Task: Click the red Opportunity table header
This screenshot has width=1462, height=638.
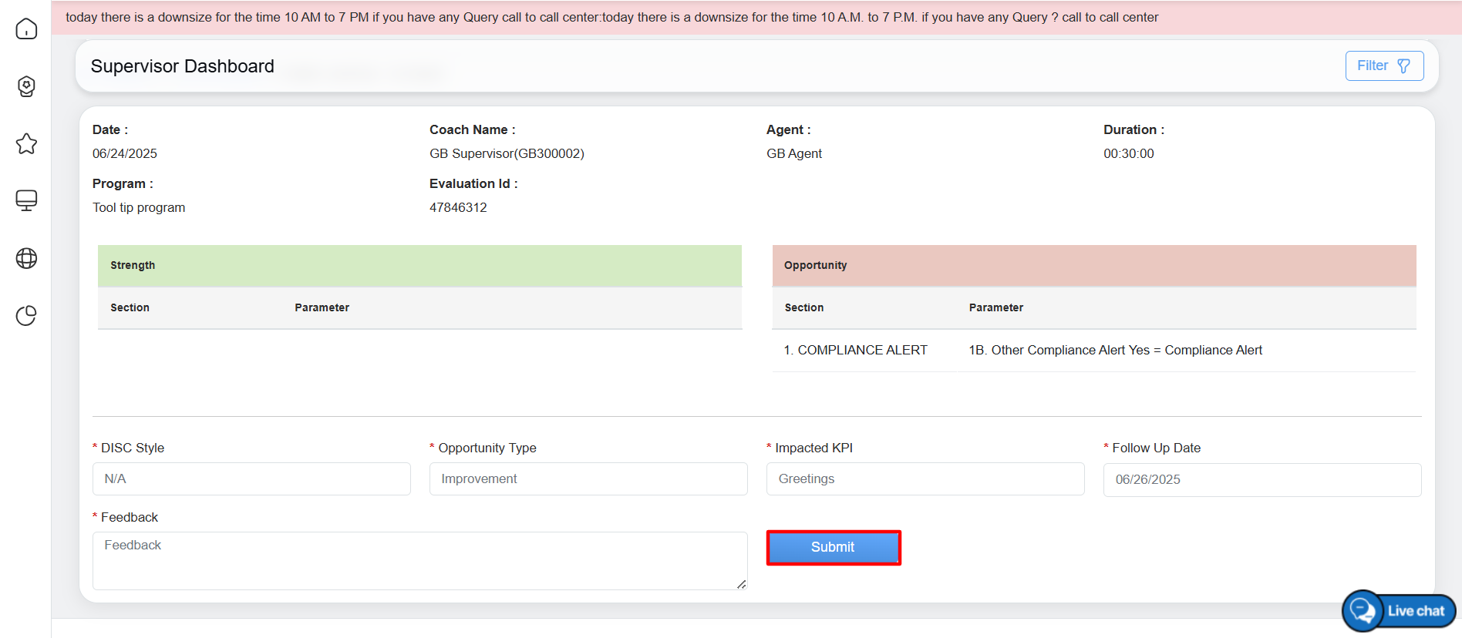Action: tap(1093, 266)
